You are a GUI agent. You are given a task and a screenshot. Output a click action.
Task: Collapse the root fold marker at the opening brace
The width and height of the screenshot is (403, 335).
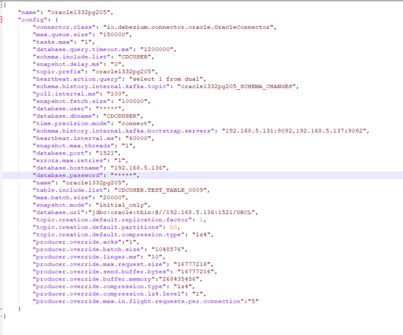point(1,5)
